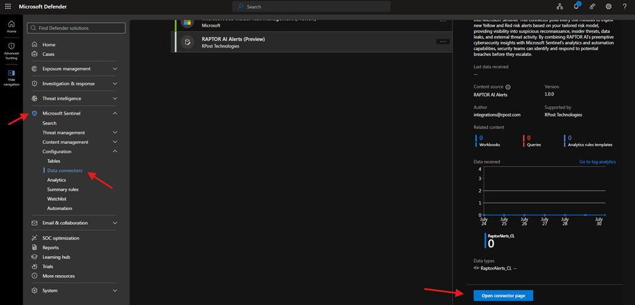Screen dimensions: 635x305
Task: Click Analytics rules templates count
Action: (588, 141)
